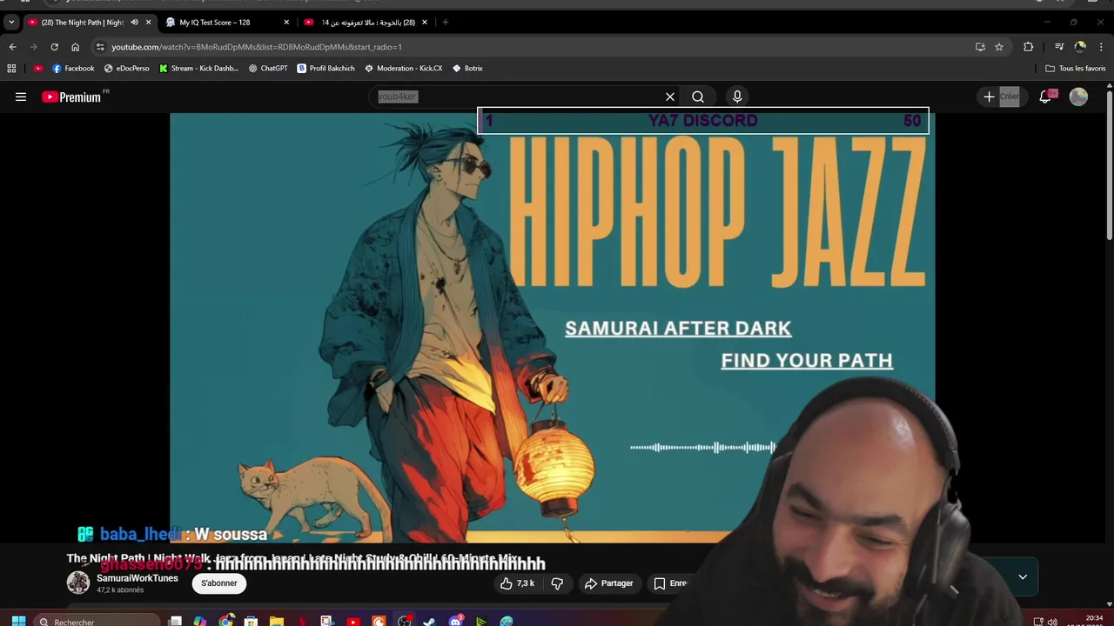This screenshot has height=626, width=1114.
Task: Open the media control playlist icon
Action: [1059, 47]
